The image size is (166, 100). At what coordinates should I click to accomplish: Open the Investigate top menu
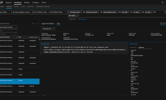tap(18, 2)
